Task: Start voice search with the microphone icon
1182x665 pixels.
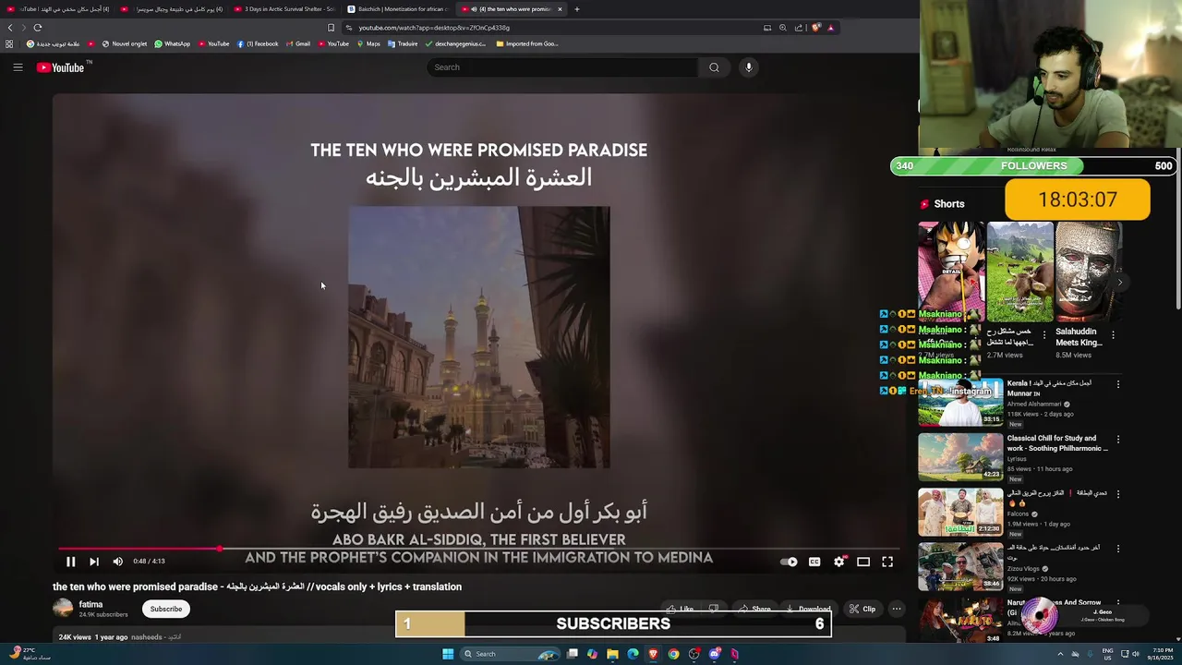Action: pos(749,67)
